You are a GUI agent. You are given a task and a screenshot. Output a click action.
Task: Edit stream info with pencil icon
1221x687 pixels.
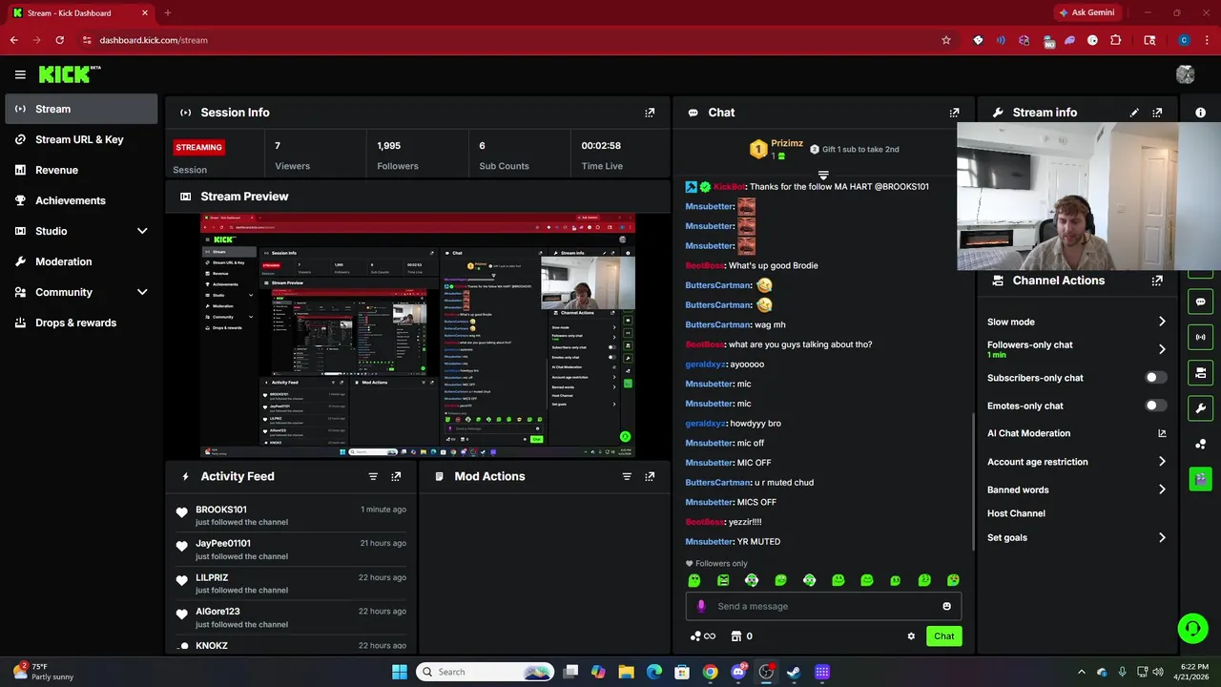1134,113
